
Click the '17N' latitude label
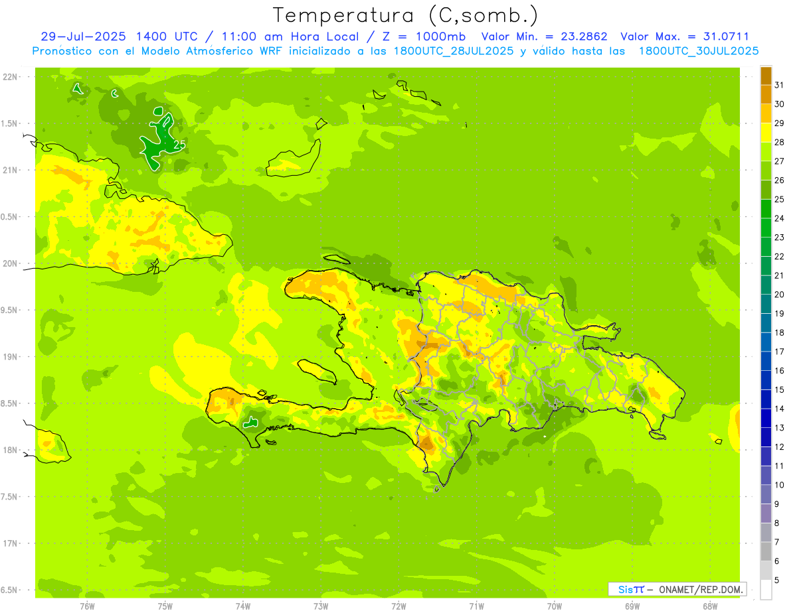click(10, 543)
